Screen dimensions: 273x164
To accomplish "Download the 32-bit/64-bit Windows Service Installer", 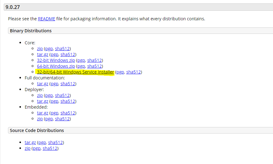I will coord(75,72).
